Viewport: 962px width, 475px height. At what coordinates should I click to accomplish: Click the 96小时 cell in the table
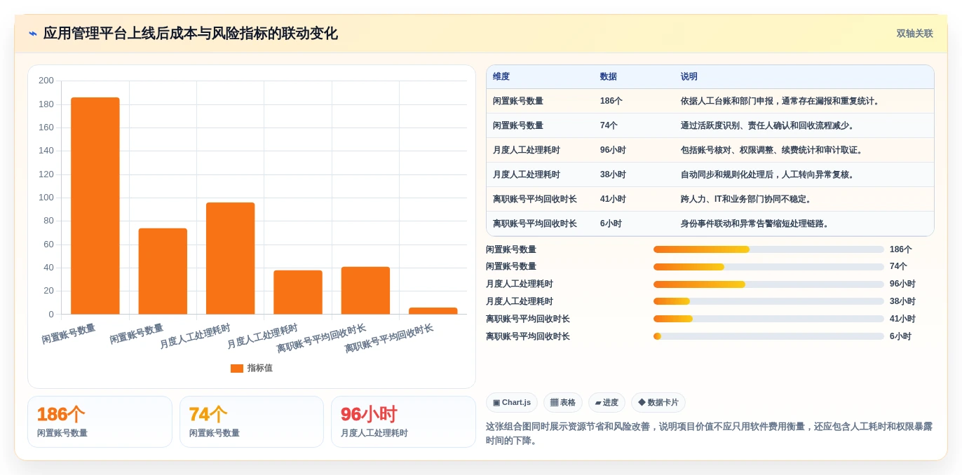[x=613, y=150]
